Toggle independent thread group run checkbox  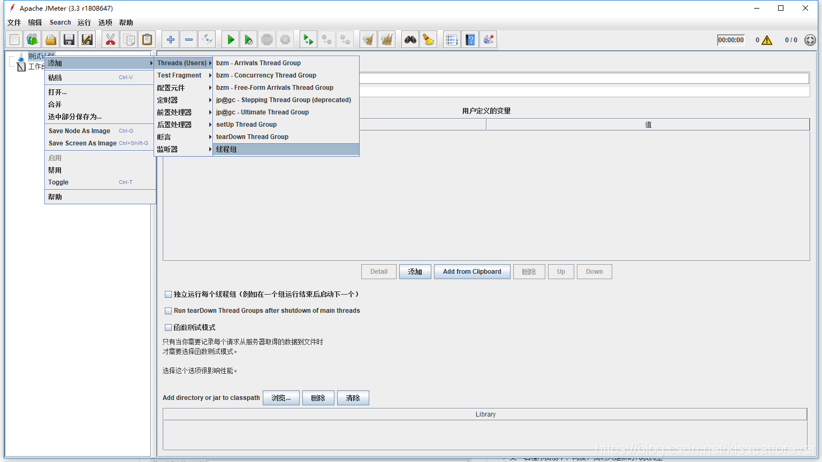point(168,294)
